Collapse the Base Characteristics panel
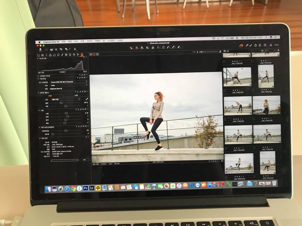This screenshot has width=302, height=226. click(x=38, y=79)
